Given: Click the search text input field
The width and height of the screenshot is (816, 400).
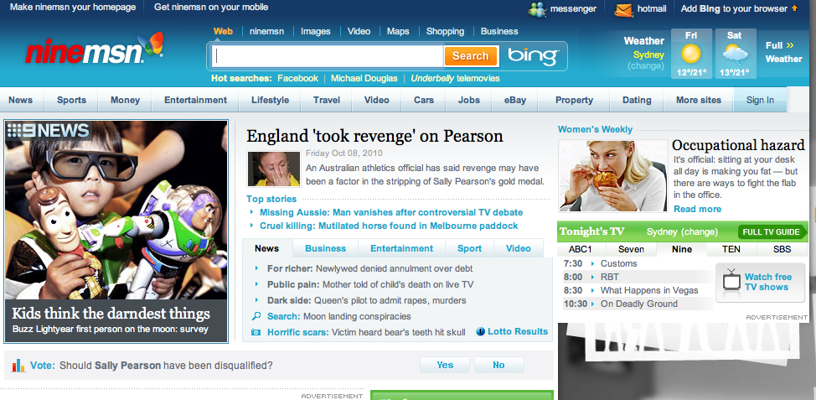Looking at the screenshot, I should point(328,55).
